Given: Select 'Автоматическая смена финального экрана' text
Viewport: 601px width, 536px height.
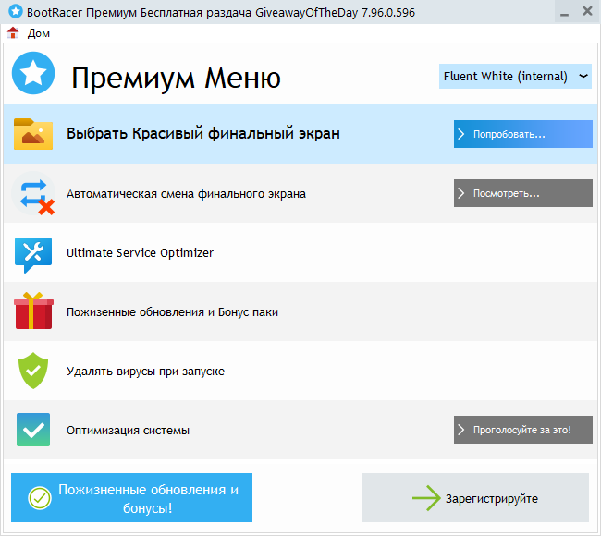Looking at the screenshot, I should [x=186, y=194].
